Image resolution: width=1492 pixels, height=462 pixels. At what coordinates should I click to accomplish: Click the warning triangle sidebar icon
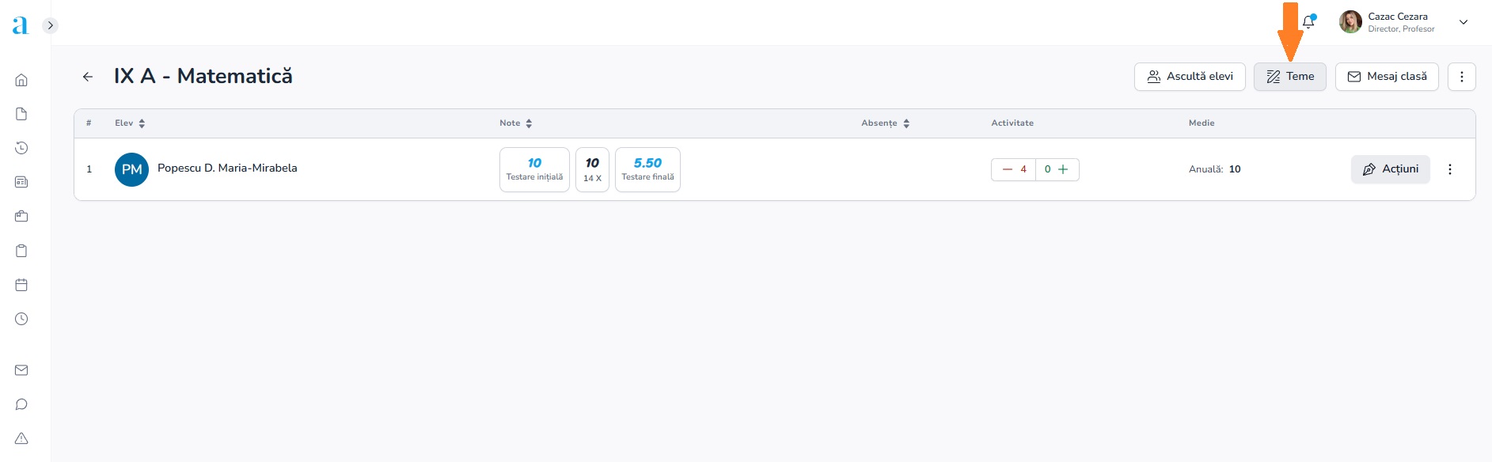click(x=21, y=438)
